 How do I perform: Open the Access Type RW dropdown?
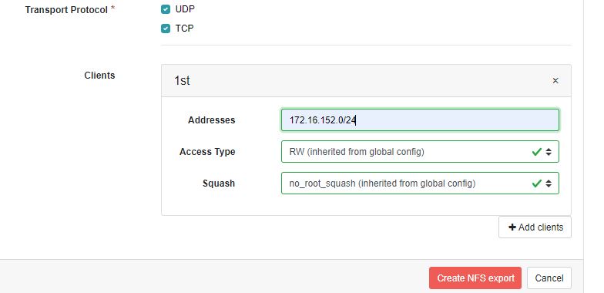pyautogui.click(x=420, y=151)
